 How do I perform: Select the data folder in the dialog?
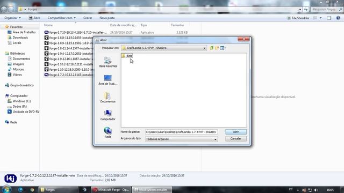(x=127, y=56)
